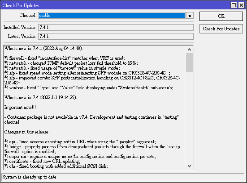Click the Check For Updates title bar text
This screenshot has width=247, height=183.
[21, 5]
